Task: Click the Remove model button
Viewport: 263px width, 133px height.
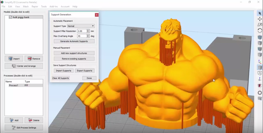Action: click(34, 59)
